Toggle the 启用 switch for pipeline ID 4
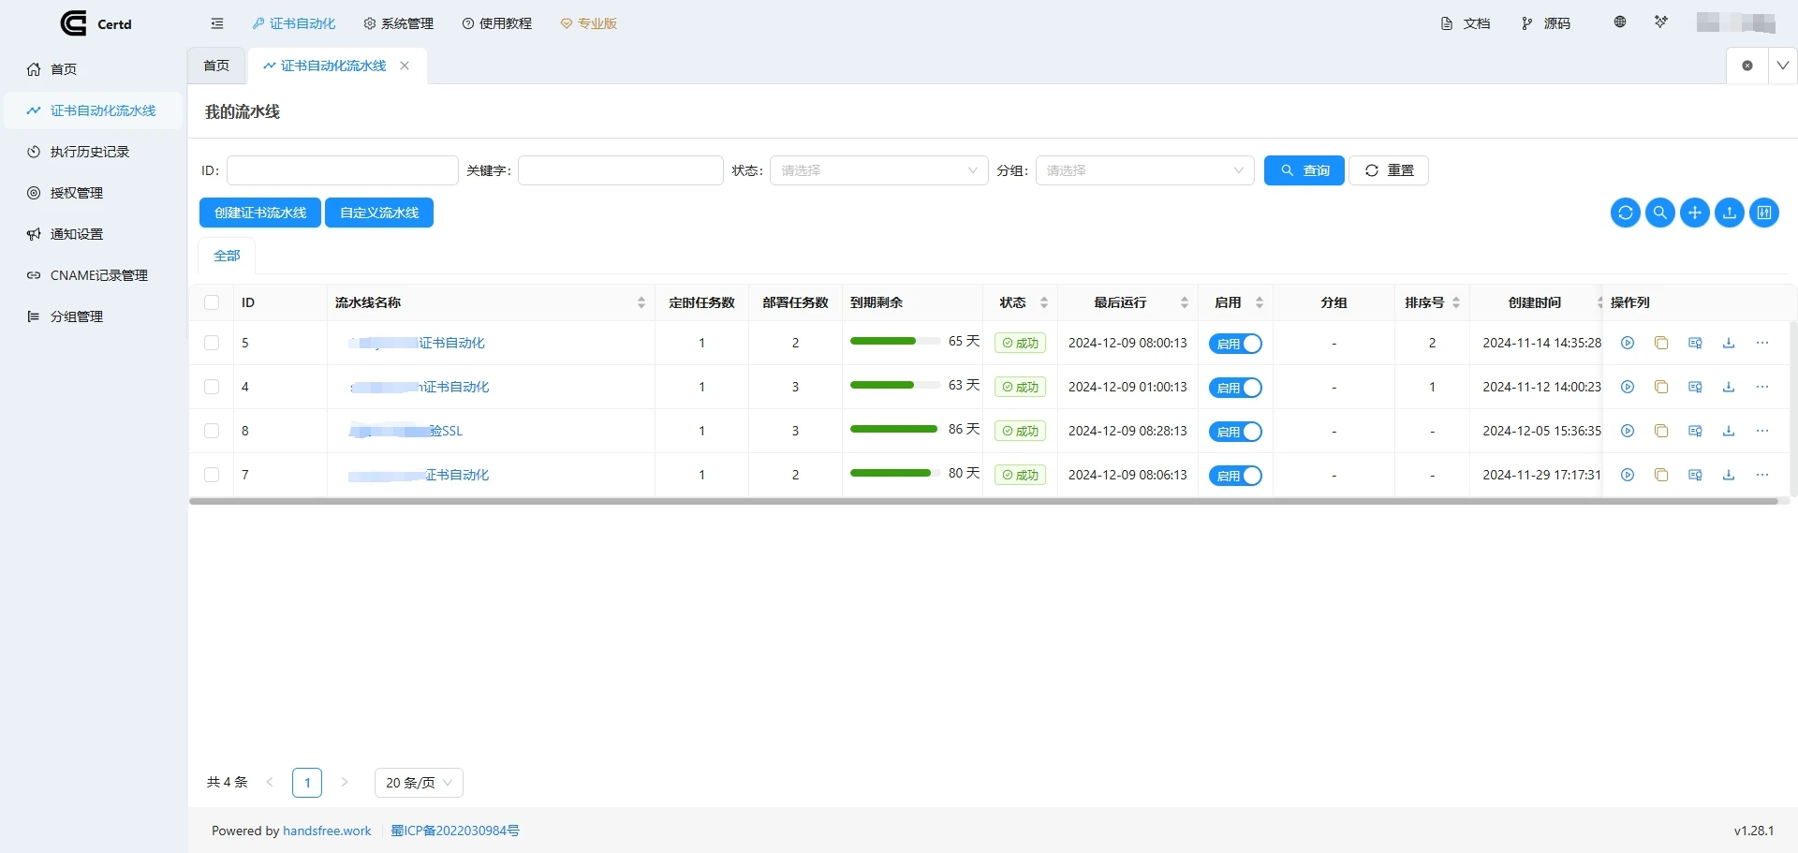The height and width of the screenshot is (853, 1798). click(x=1235, y=388)
